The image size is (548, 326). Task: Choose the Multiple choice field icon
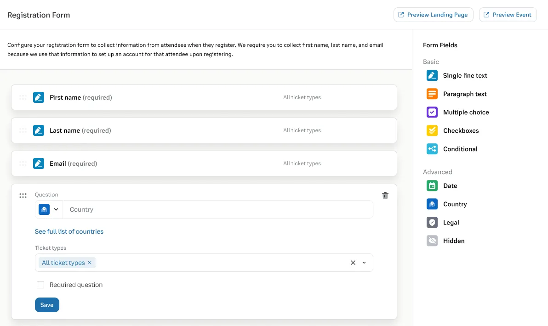(x=432, y=112)
